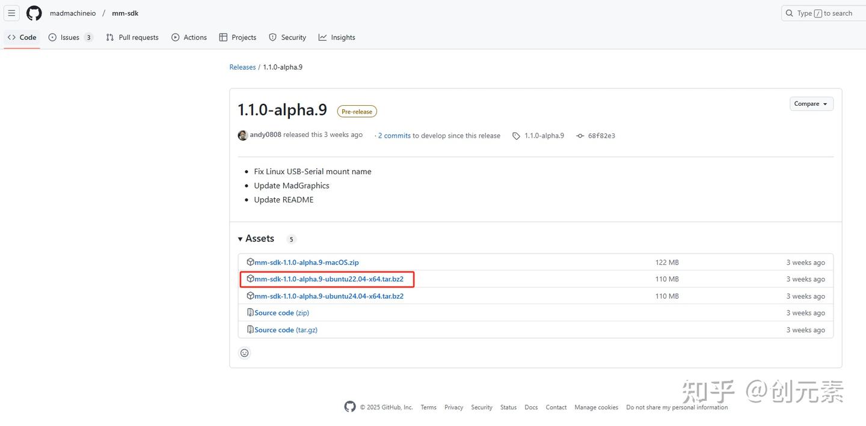Download the ubuntu24.04-x64.tar.bz2 asset
The height and width of the screenshot is (426, 866).
point(328,296)
